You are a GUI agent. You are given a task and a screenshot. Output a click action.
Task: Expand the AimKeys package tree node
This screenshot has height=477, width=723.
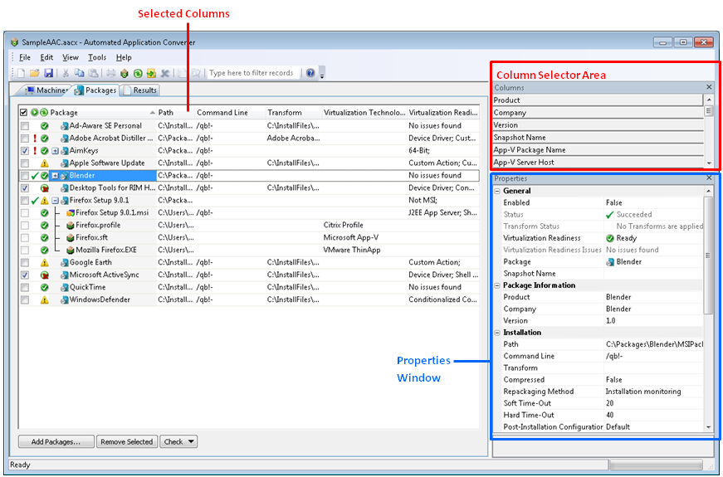click(55, 151)
